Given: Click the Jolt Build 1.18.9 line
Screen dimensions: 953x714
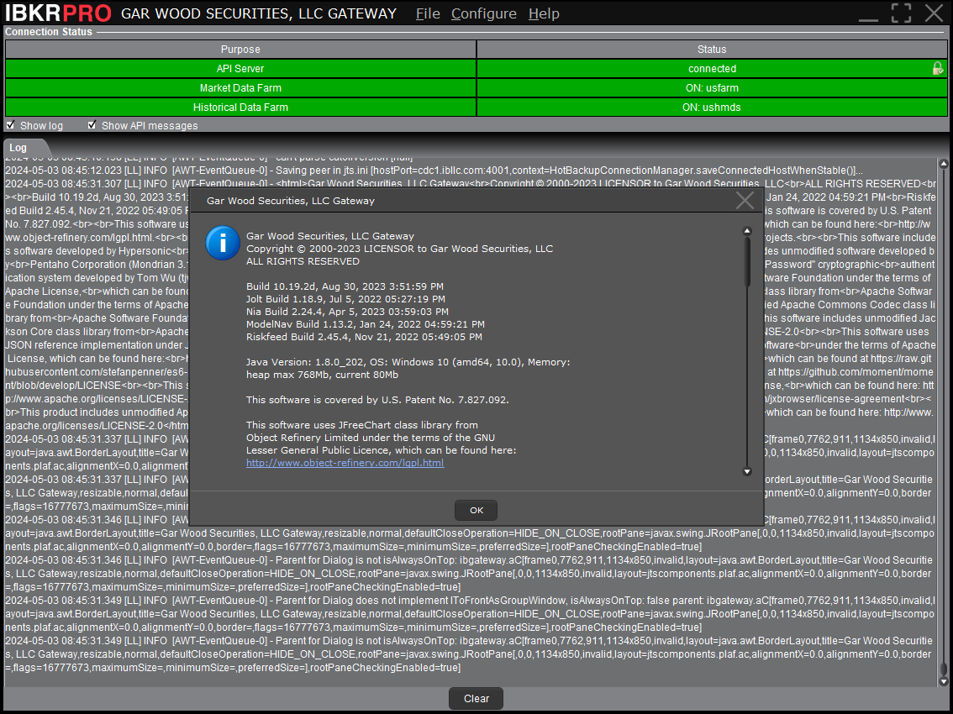Looking at the screenshot, I should [345, 299].
